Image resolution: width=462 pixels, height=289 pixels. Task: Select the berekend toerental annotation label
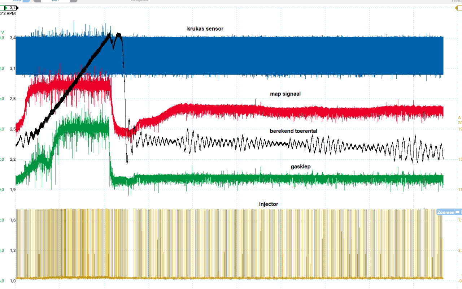[293, 131]
